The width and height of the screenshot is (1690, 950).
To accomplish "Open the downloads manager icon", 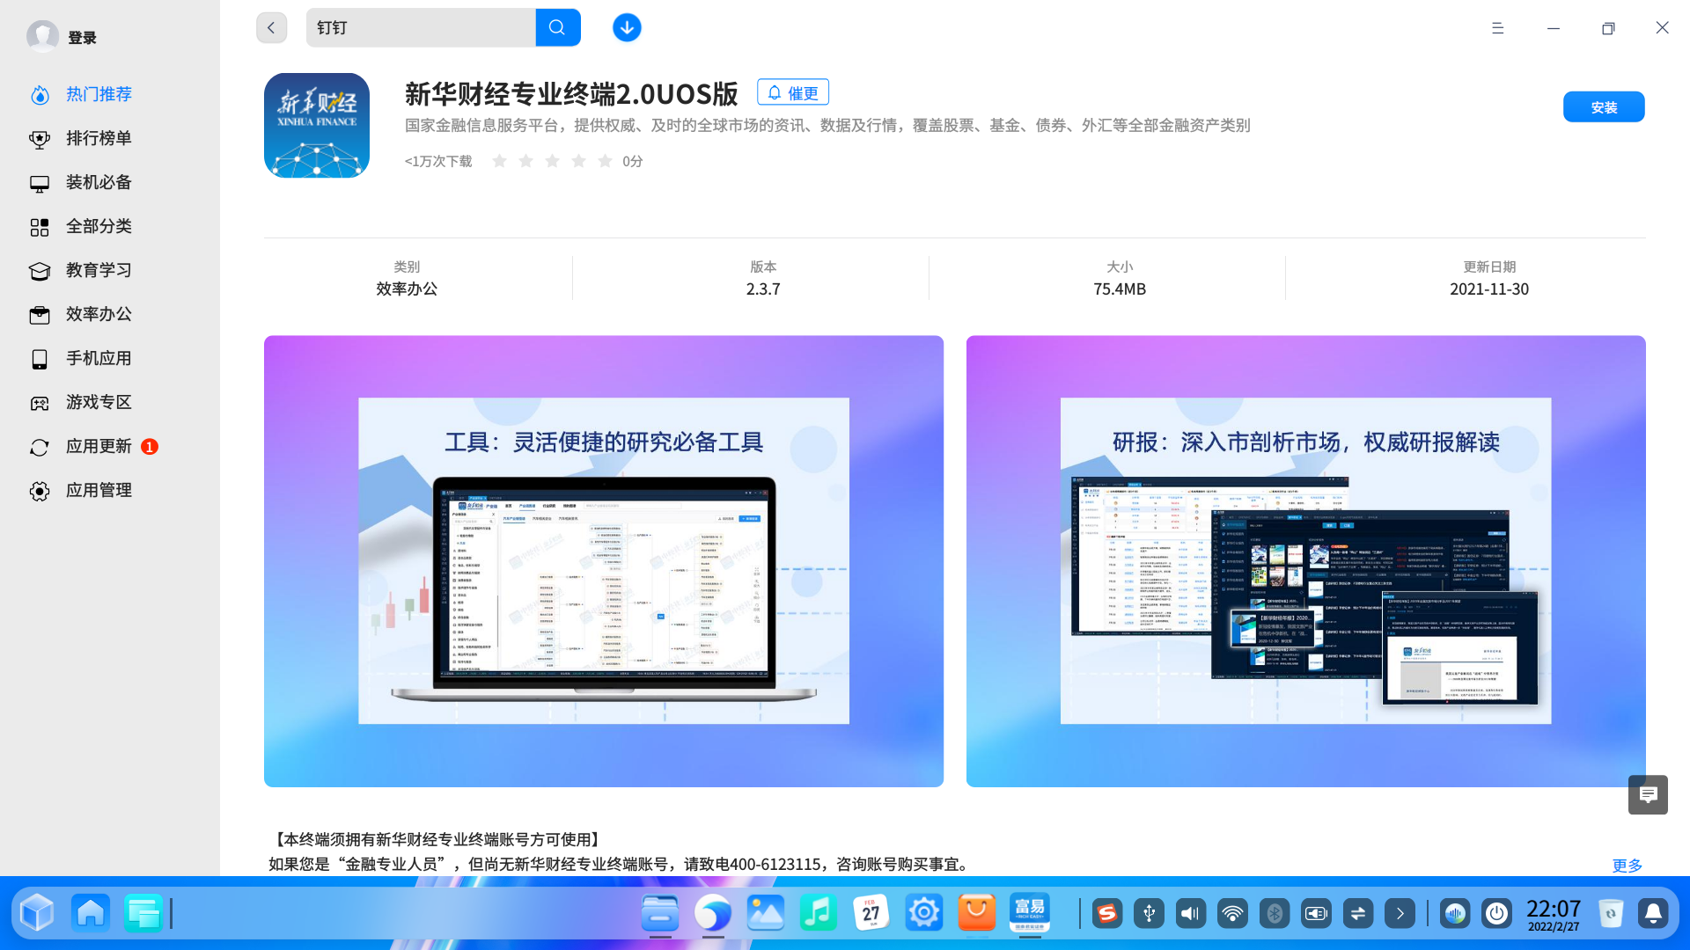I will (x=627, y=27).
